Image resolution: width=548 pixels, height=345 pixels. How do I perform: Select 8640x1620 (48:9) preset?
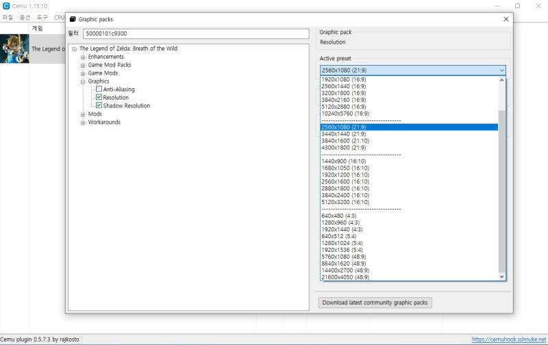pyautogui.click(x=409, y=264)
